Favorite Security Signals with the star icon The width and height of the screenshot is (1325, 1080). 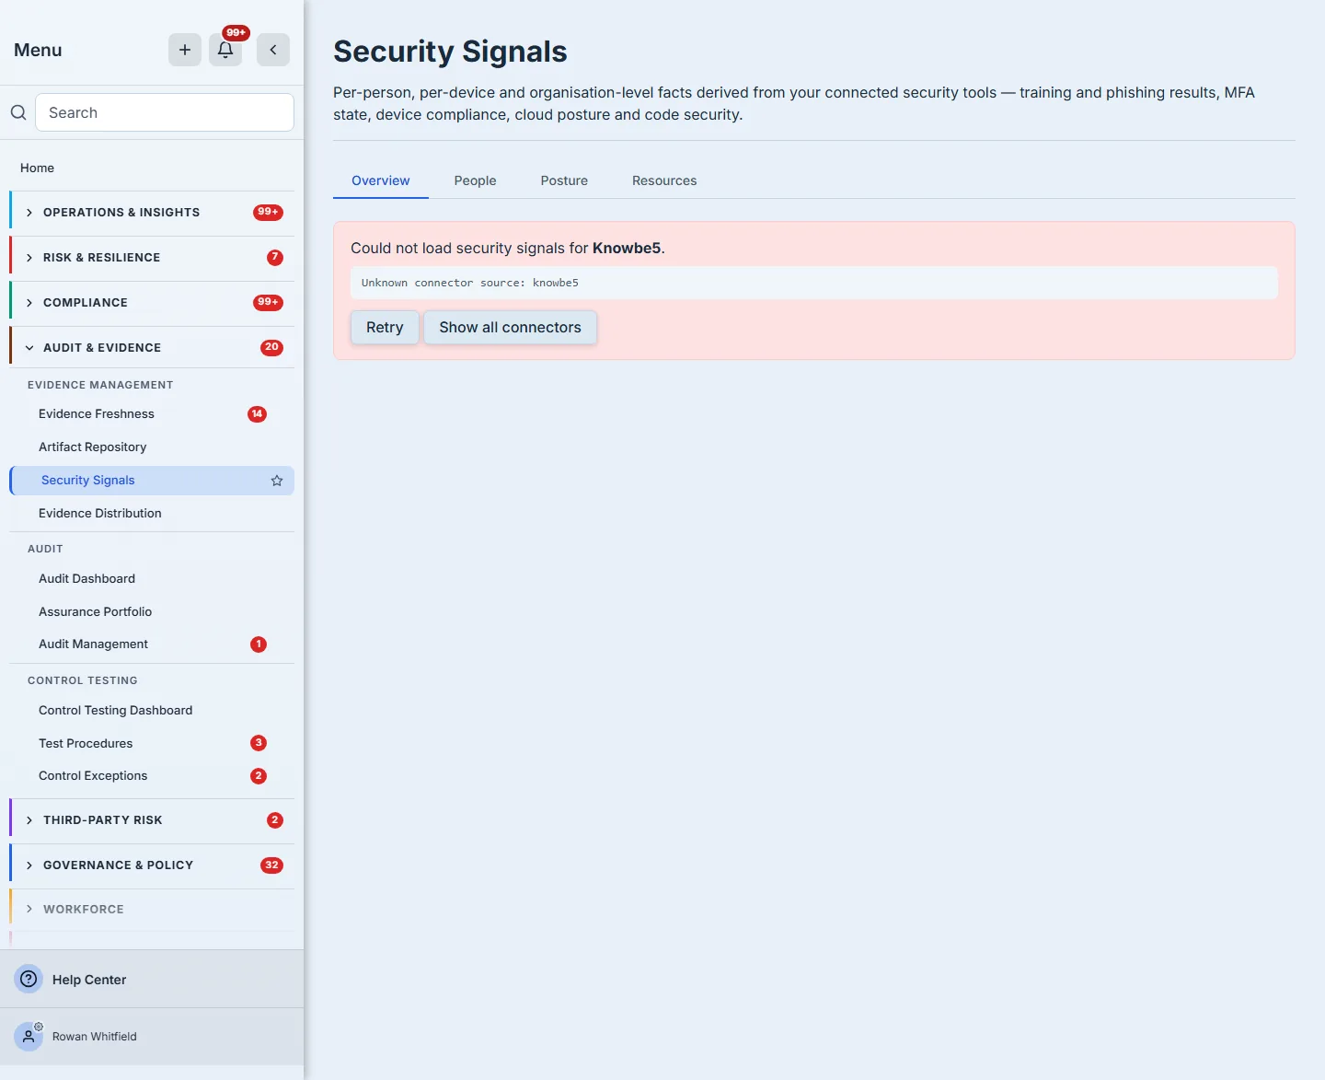(x=277, y=481)
